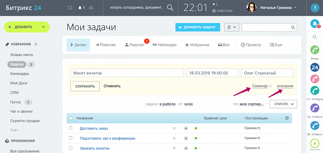The height and width of the screenshot is (153, 323).
Task: Tick the checkbox for Заказать визитки
Action: (x=71, y=148)
